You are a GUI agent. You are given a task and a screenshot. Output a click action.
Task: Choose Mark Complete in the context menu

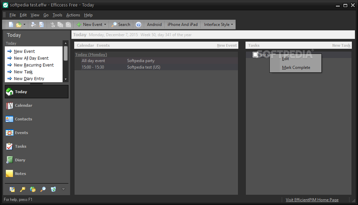(296, 68)
